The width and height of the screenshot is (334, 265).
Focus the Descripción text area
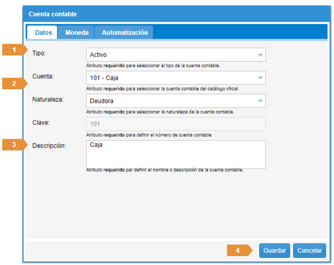click(176, 154)
